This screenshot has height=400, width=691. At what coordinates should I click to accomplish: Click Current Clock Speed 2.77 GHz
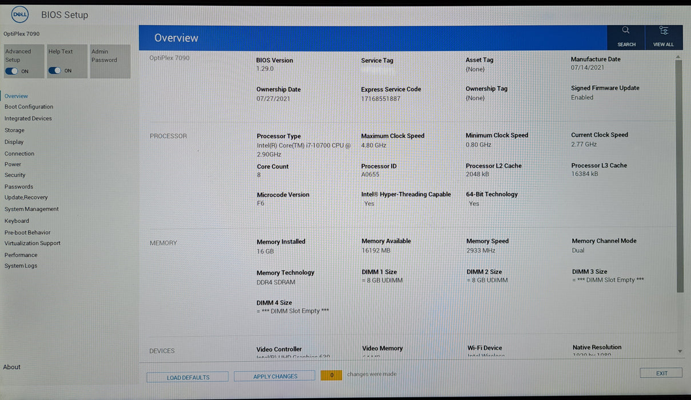(584, 144)
